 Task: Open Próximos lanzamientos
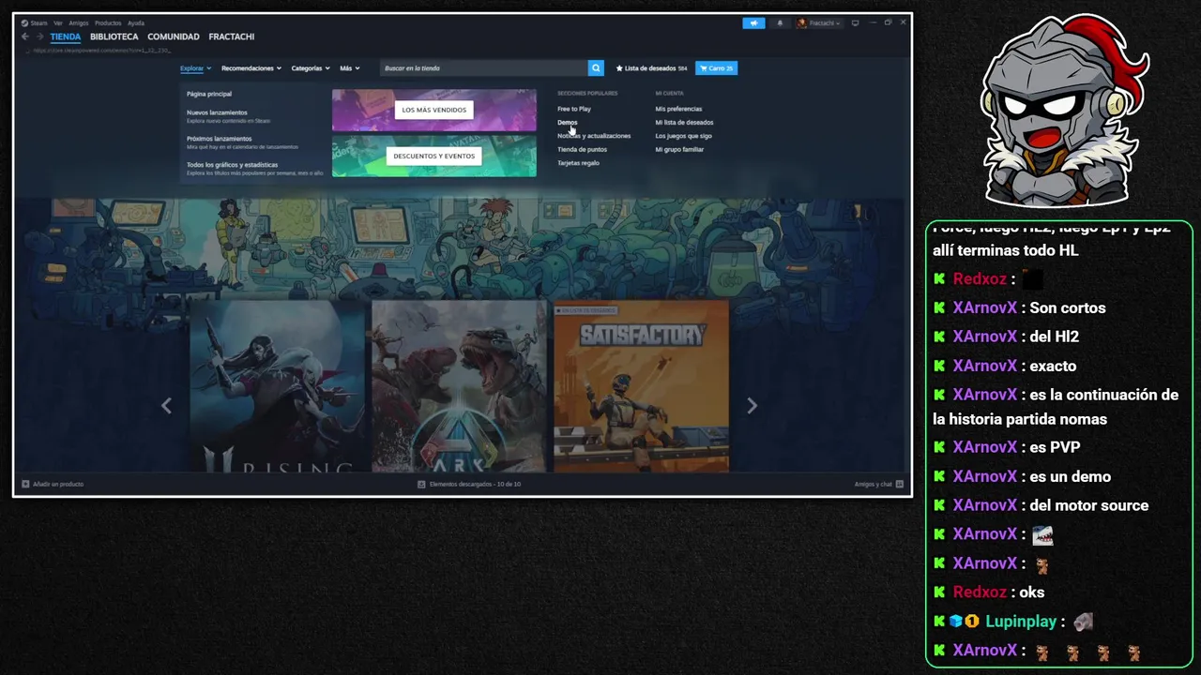click(x=219, y=139)
